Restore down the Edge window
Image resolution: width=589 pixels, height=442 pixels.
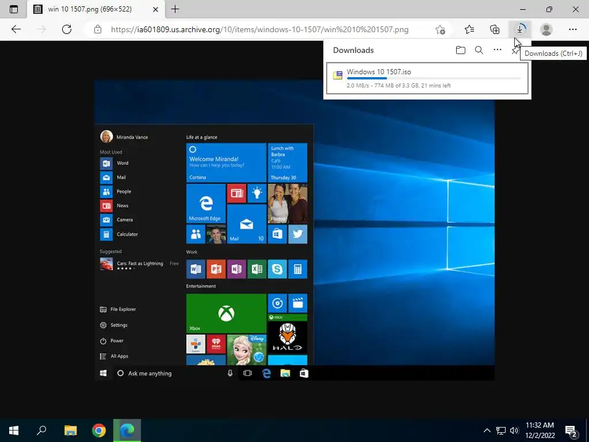(549, 9)
